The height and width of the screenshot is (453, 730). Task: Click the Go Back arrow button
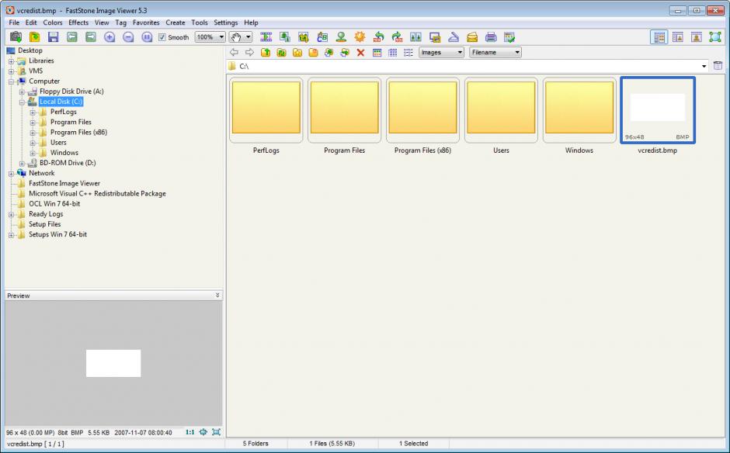tap(234, 53)
